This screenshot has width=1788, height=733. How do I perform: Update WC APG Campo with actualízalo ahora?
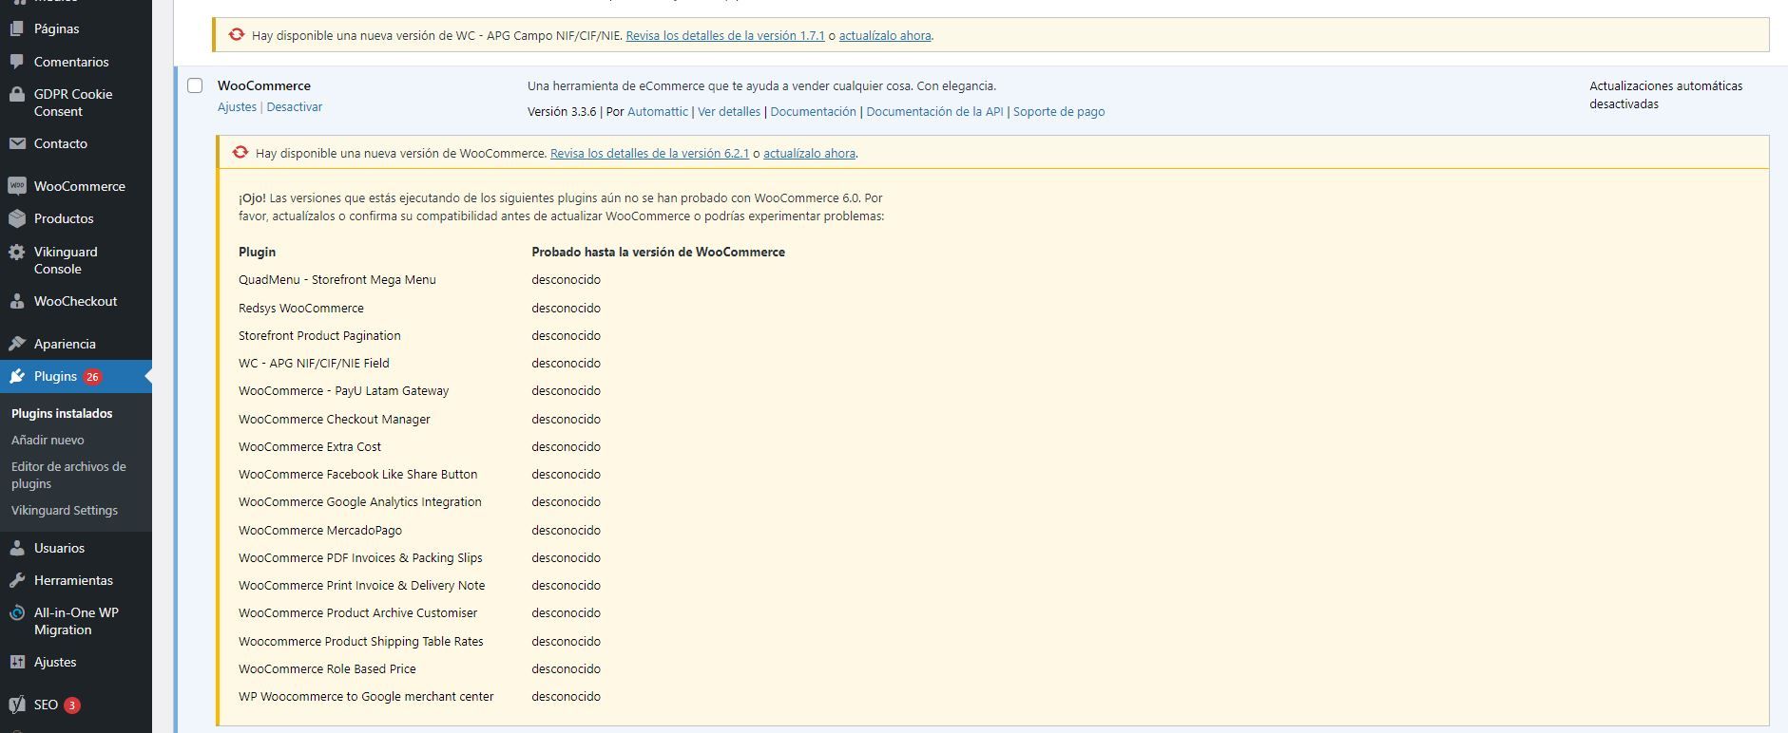click(x=885, y=35)
